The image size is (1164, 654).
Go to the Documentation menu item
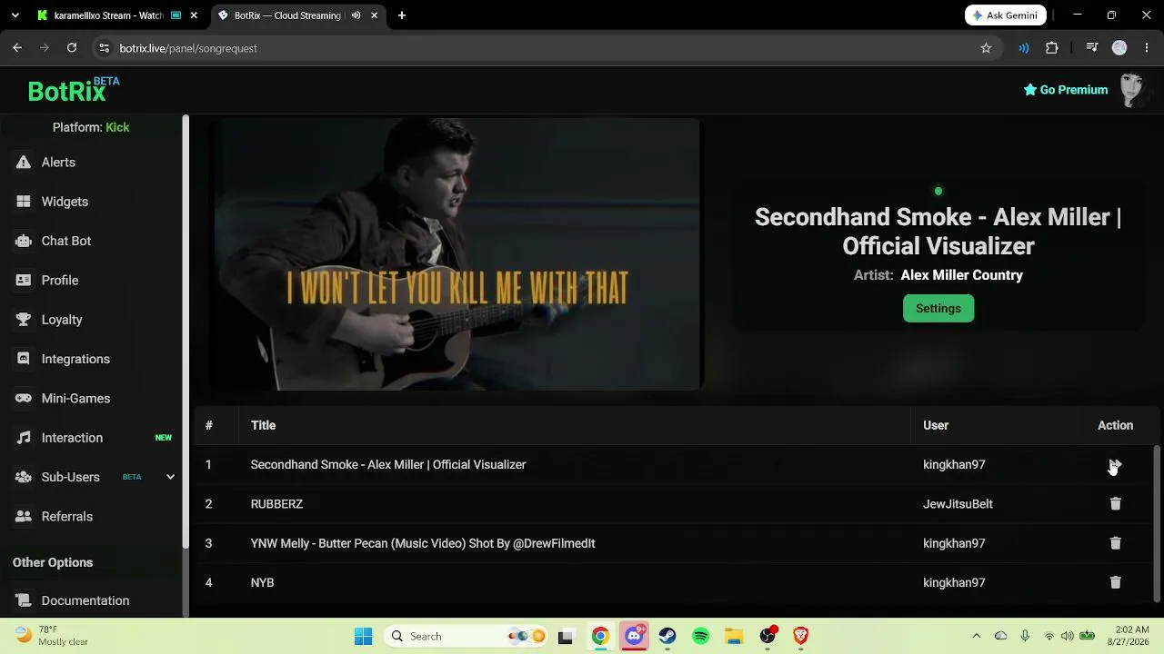click(85, 600)
